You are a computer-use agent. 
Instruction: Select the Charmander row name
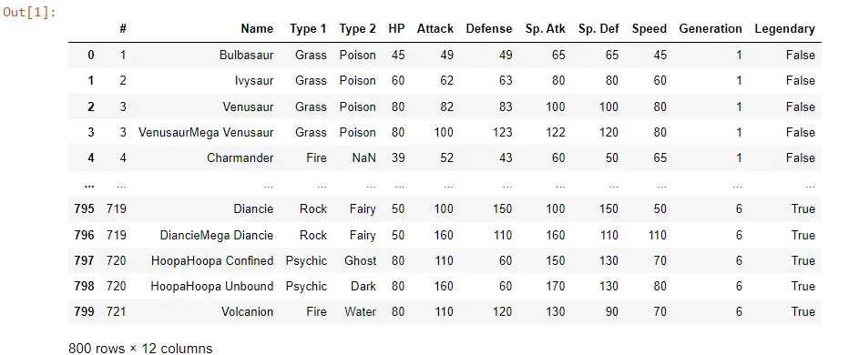click(240, 157)
